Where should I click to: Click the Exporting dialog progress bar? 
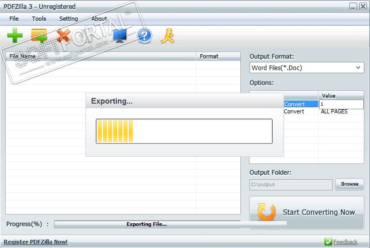(x=184, y=131)
